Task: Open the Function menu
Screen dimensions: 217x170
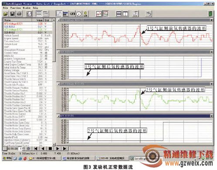Action: pos(15,8)
